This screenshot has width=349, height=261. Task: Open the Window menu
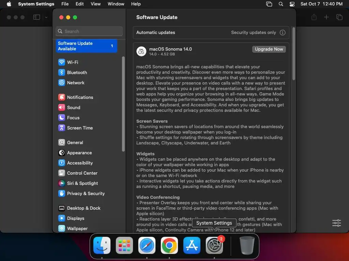pyautogui.click(x=116, y=4)
